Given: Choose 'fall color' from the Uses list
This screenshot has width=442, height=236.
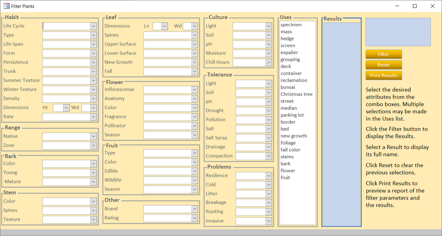Looking at the screenshot, I should [290, 150].
